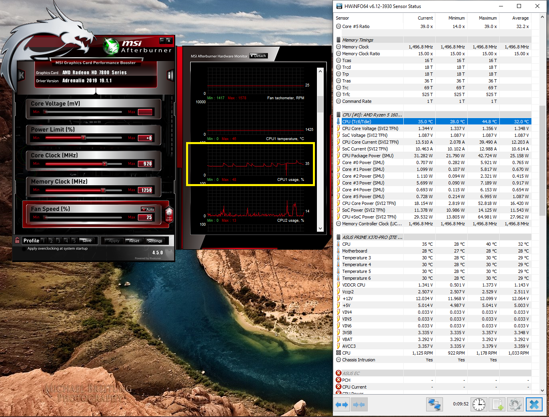Click the collapse arrows button in HWiNFO toolbar
The width and height of the screenshot is (549, 417).
pos(359,405)
